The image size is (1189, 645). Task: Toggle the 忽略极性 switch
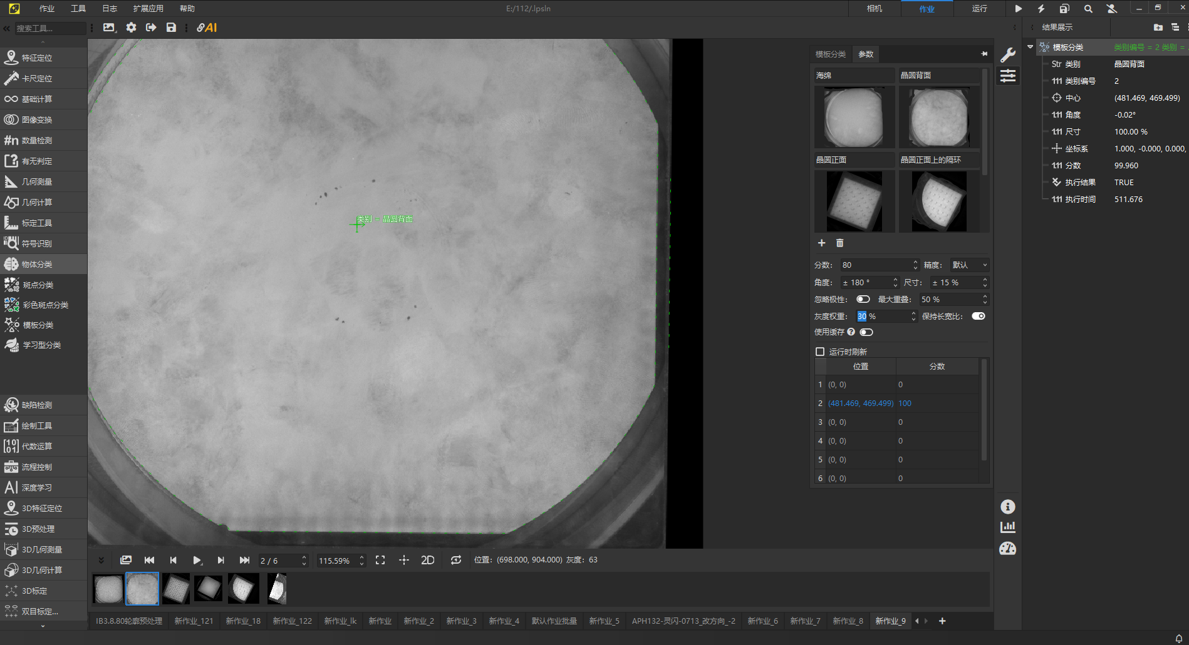863,299
